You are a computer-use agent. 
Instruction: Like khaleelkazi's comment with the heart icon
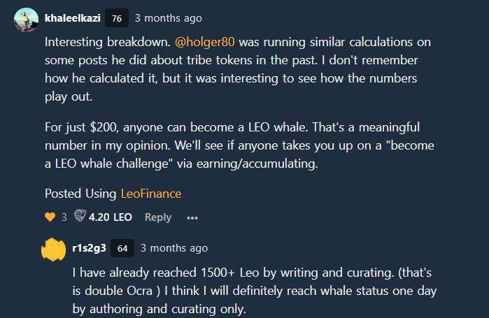click(50, 217)
